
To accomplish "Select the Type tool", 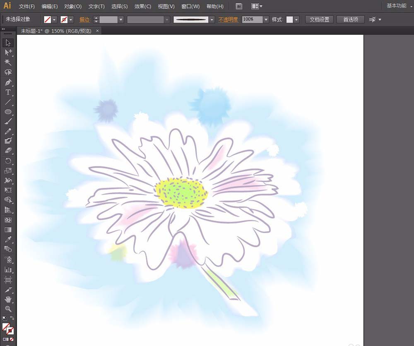I will tap(8, 92).
